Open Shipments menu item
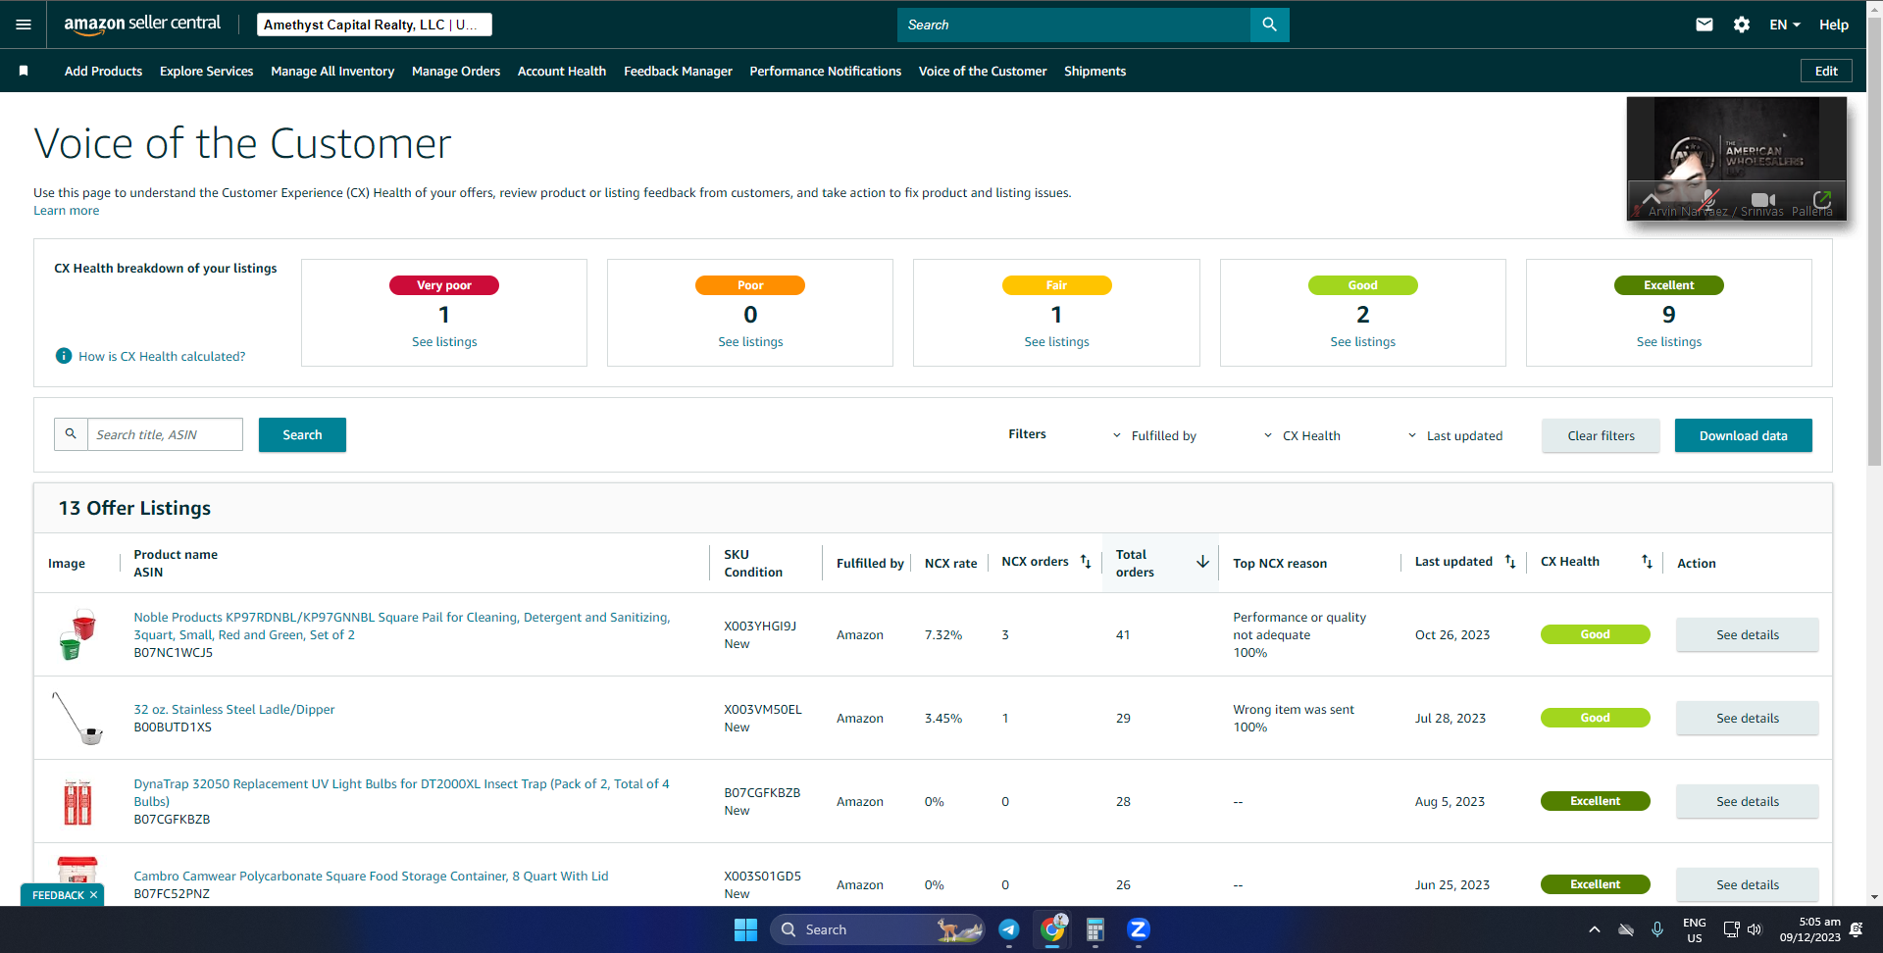Screen dimensions: 1883x953 [1094, 71]
